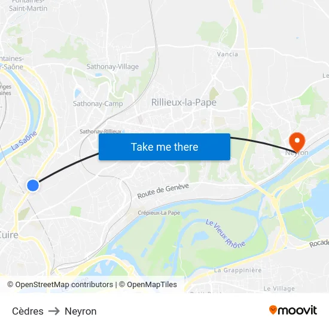329x329 pixels.
Task: Click the Sathonay-Rillieux station label
Action: point(100,132)
